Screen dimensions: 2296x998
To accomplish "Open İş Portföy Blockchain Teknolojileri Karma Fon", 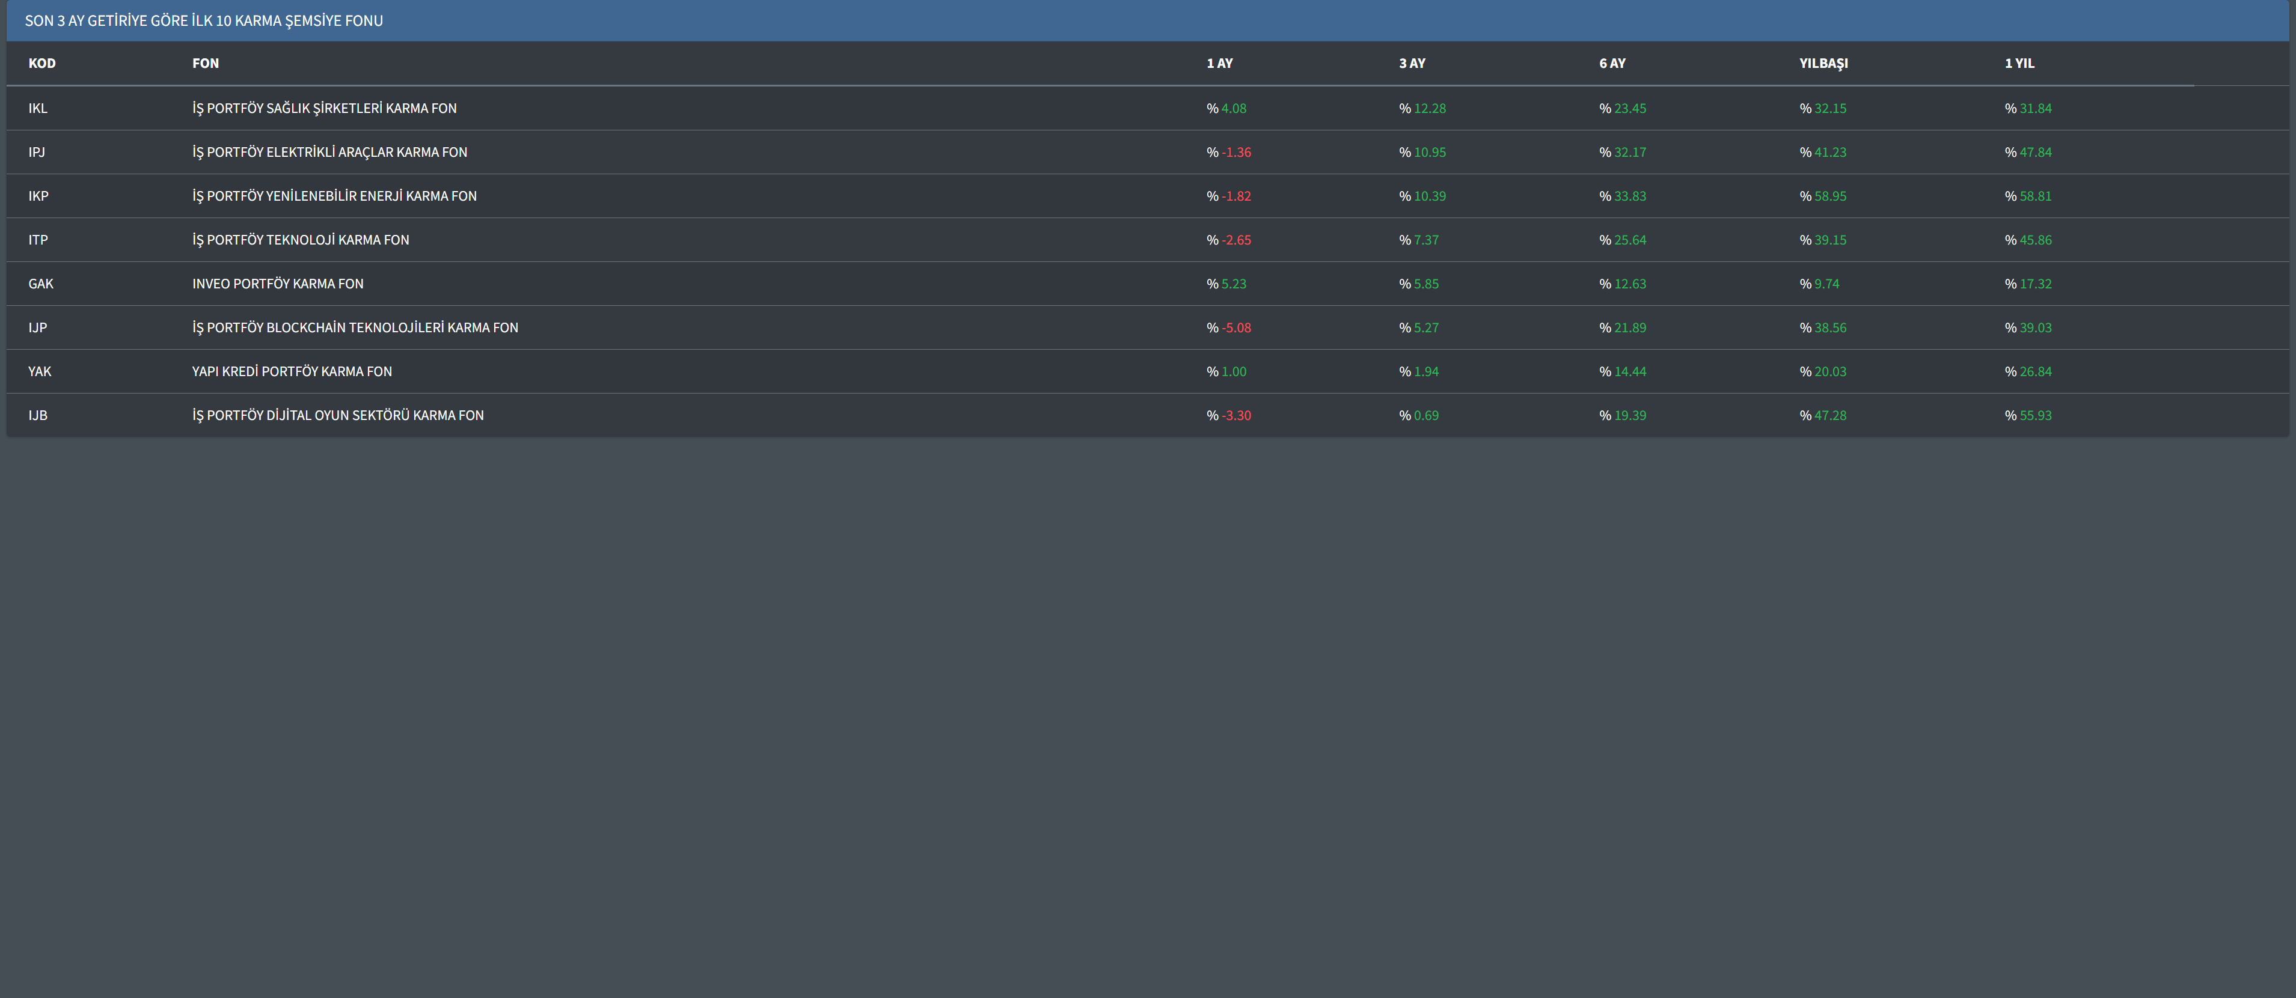I will click(x=355, y=327).
